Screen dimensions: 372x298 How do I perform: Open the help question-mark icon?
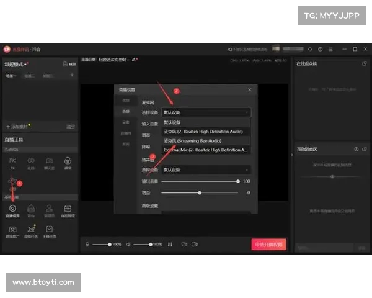coord(321,49)
